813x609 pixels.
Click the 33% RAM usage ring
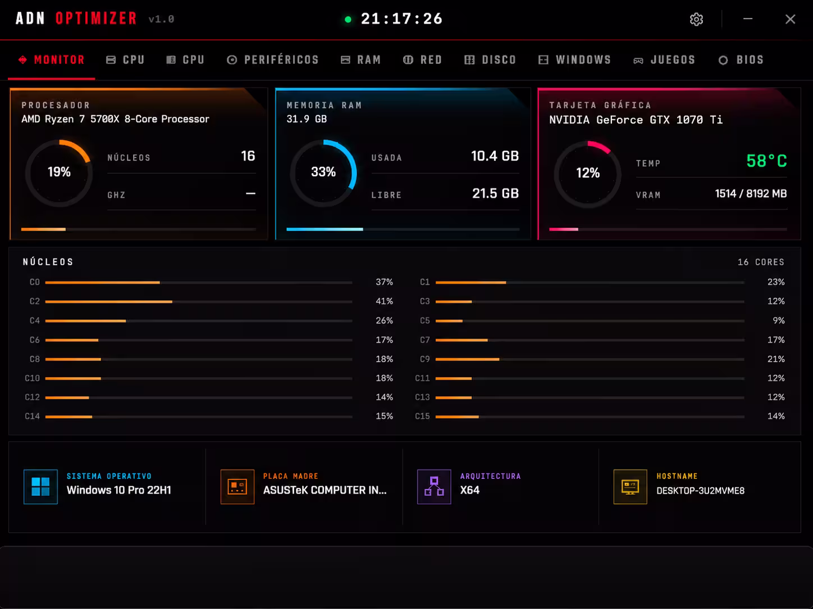(x=323, y=173)
